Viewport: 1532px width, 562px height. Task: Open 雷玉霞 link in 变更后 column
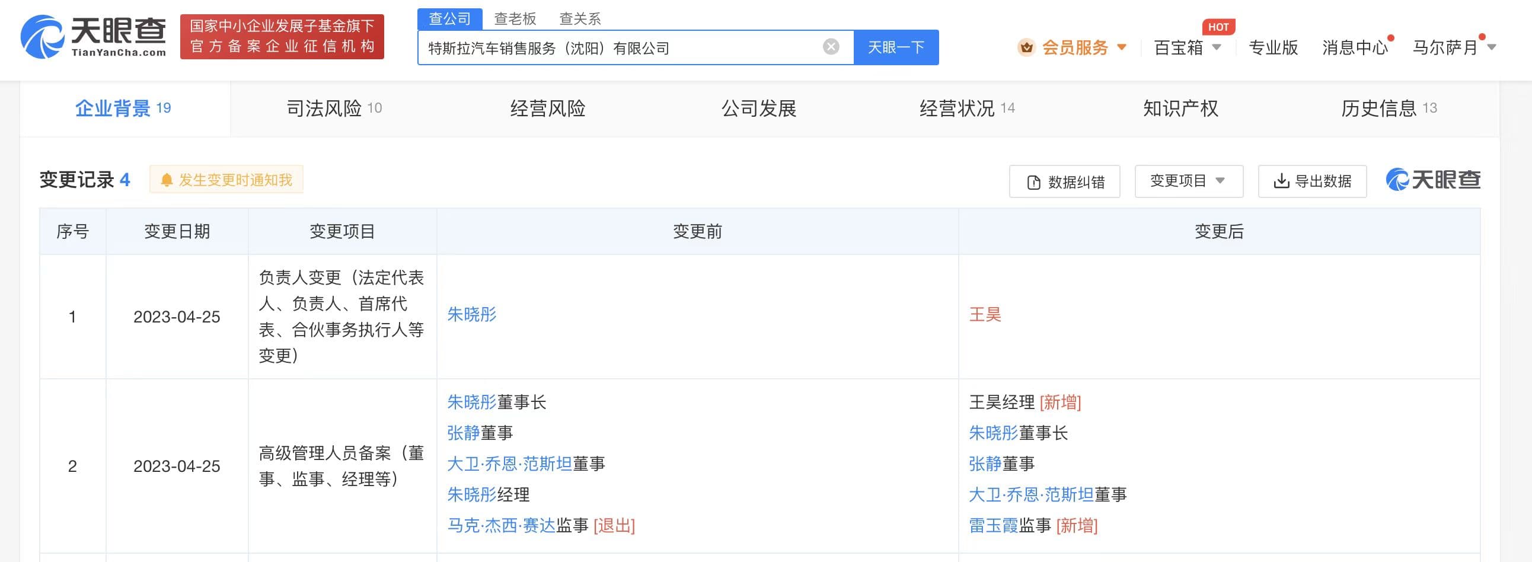tap(994, 526)
